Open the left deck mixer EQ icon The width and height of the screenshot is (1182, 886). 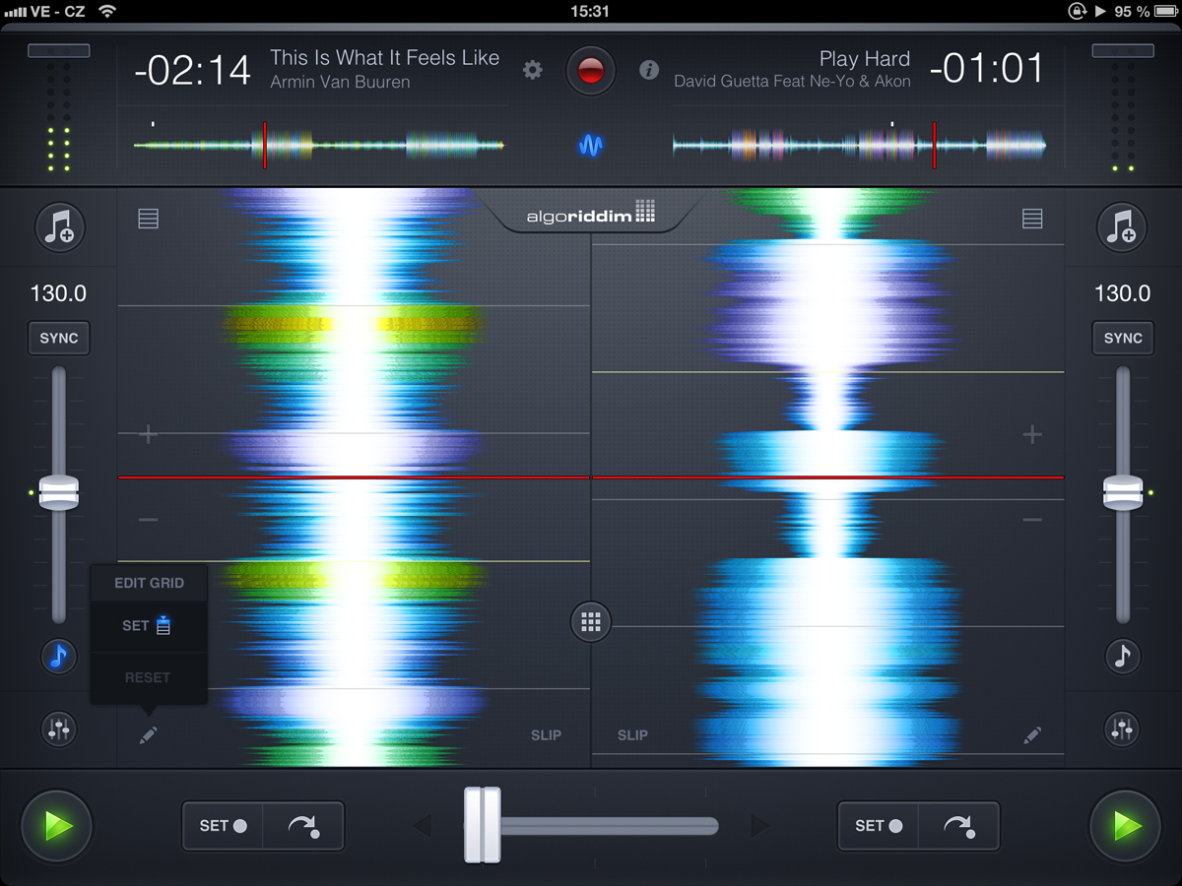coord(60,728)
